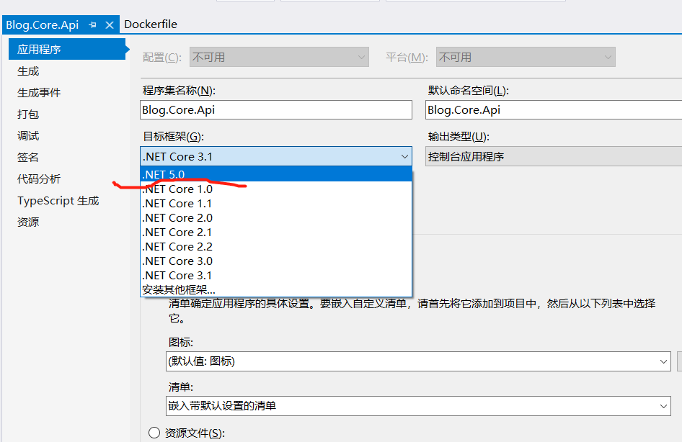Open the 图标 dropdown
The height and width of the screenshot is (442, 682).
click(x=418, y=361)
